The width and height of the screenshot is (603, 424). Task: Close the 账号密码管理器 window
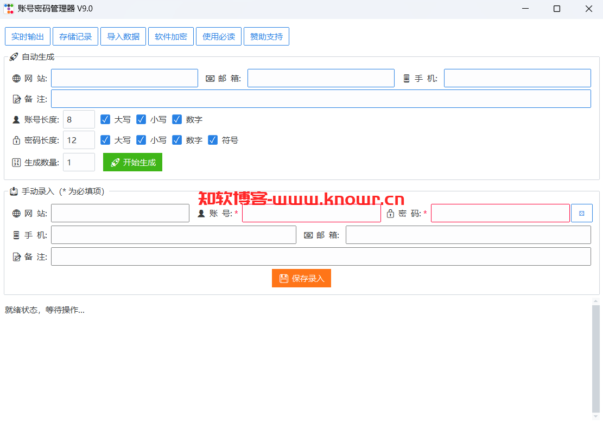pos(588,9)
